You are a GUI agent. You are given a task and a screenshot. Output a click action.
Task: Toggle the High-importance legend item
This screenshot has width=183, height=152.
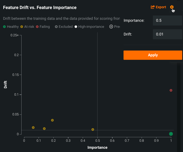pos(89,27)
